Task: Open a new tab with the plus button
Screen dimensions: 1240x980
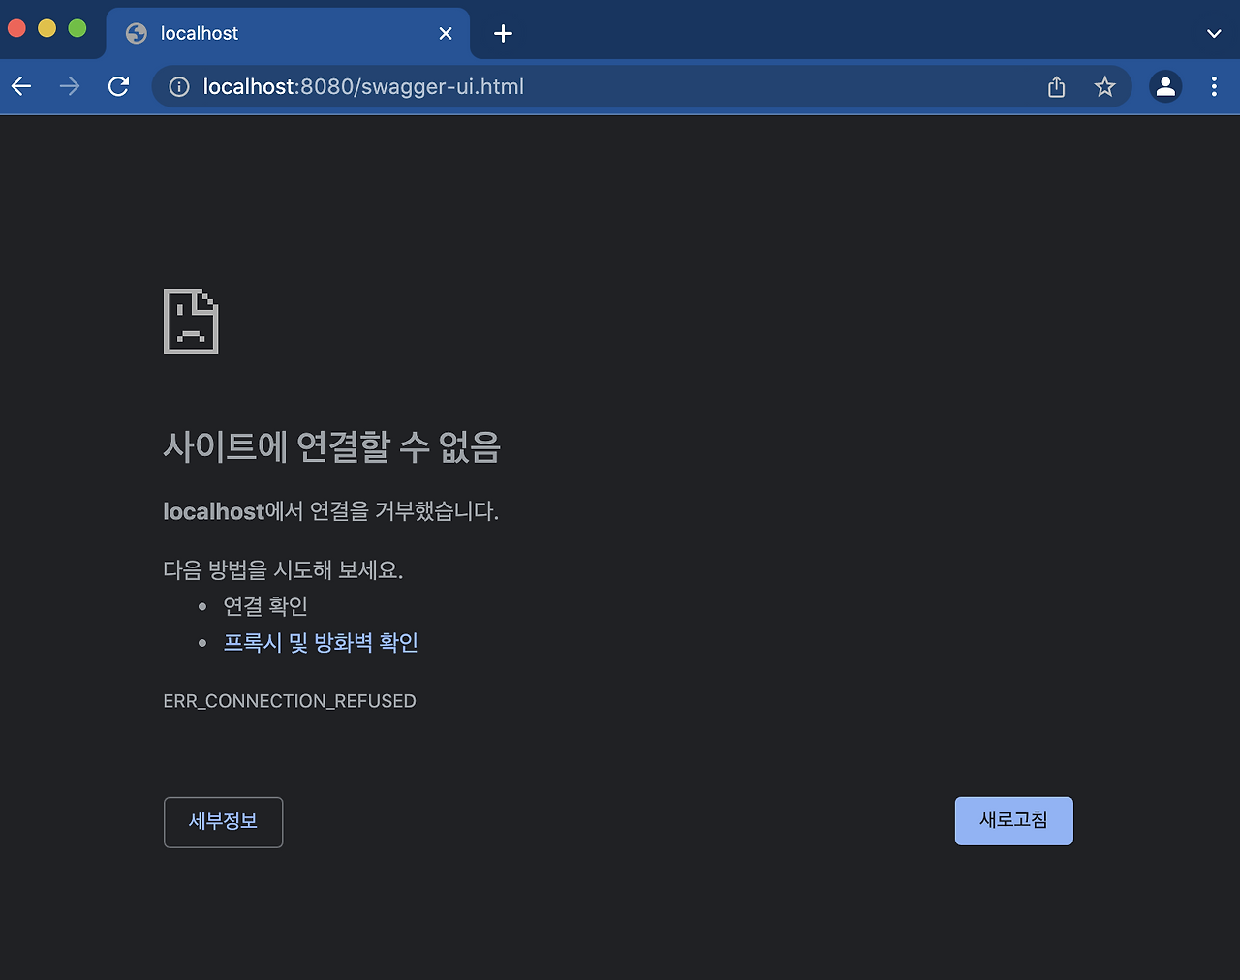Action: click(x=502, y=33)
